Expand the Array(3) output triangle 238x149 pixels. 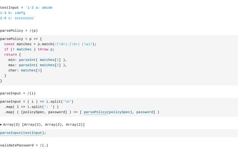point(1,125)
